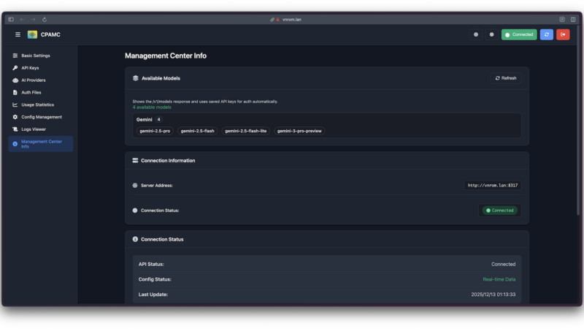Screen dimensions: 584x329
Task: Open Basic Settings in the sidebar
Action: pos(36,56)
